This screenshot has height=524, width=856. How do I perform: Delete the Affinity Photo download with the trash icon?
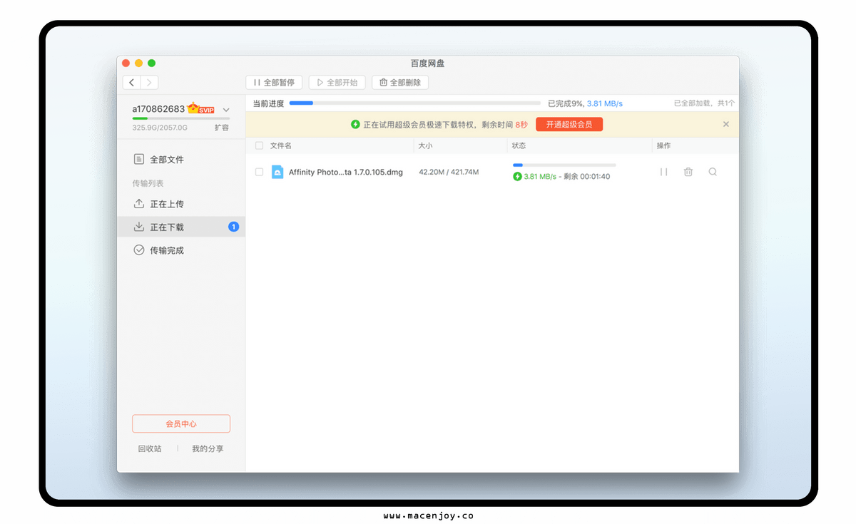(x=688, y=172)
